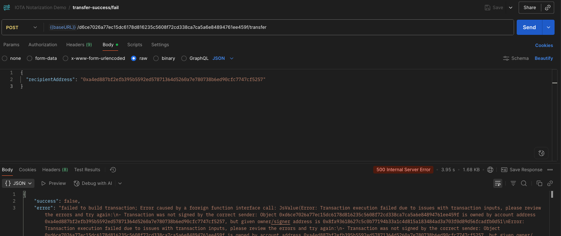
Task: Click the filter response icon
Action: (513, 183)
